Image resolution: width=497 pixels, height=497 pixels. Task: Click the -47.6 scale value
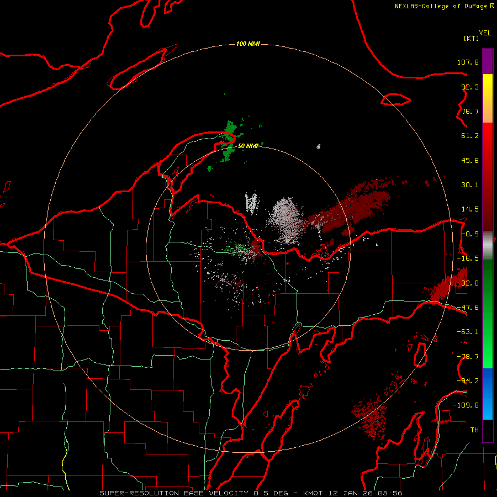(x=468, y=308)
